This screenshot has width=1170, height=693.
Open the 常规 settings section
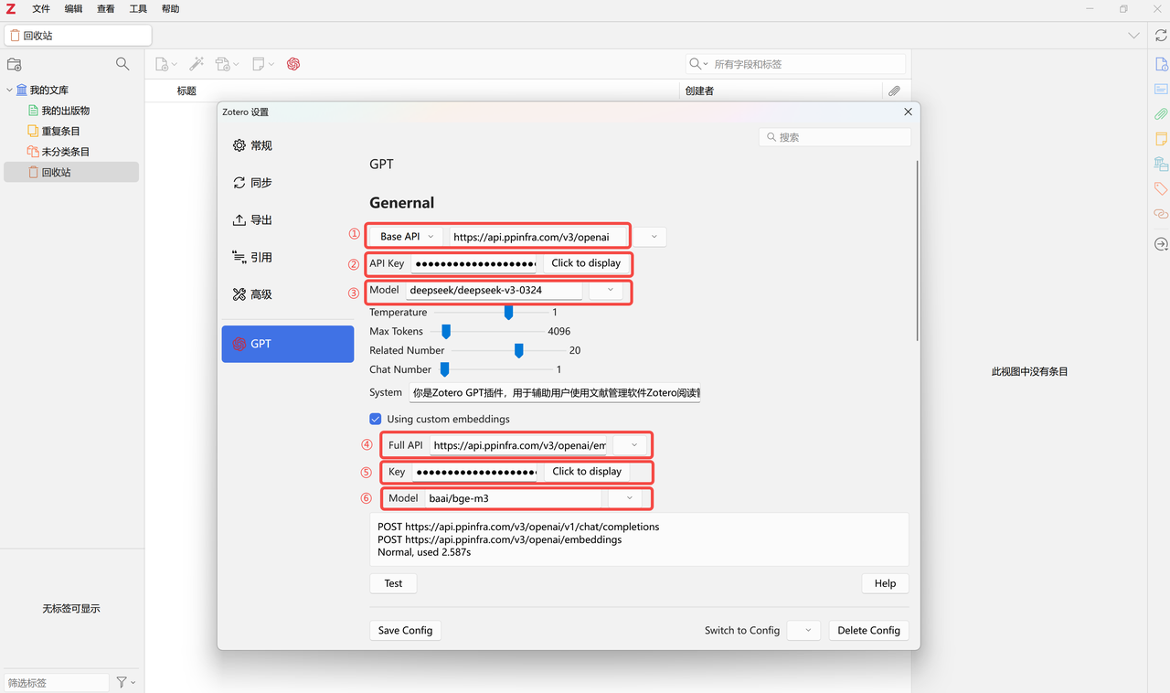(287, 145)
